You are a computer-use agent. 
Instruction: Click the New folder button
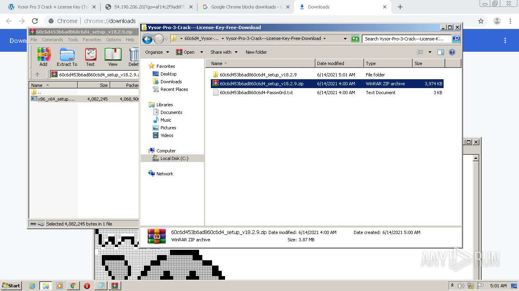click(256, 52)
